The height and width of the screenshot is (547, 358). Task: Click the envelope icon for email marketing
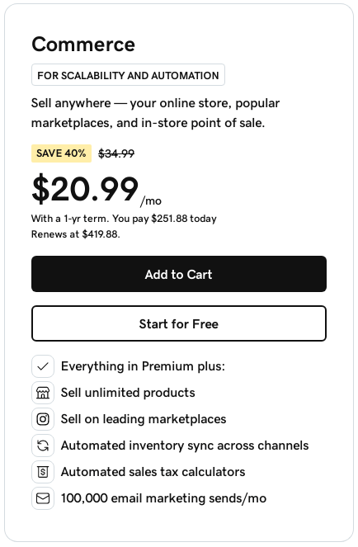click(43, 498)
